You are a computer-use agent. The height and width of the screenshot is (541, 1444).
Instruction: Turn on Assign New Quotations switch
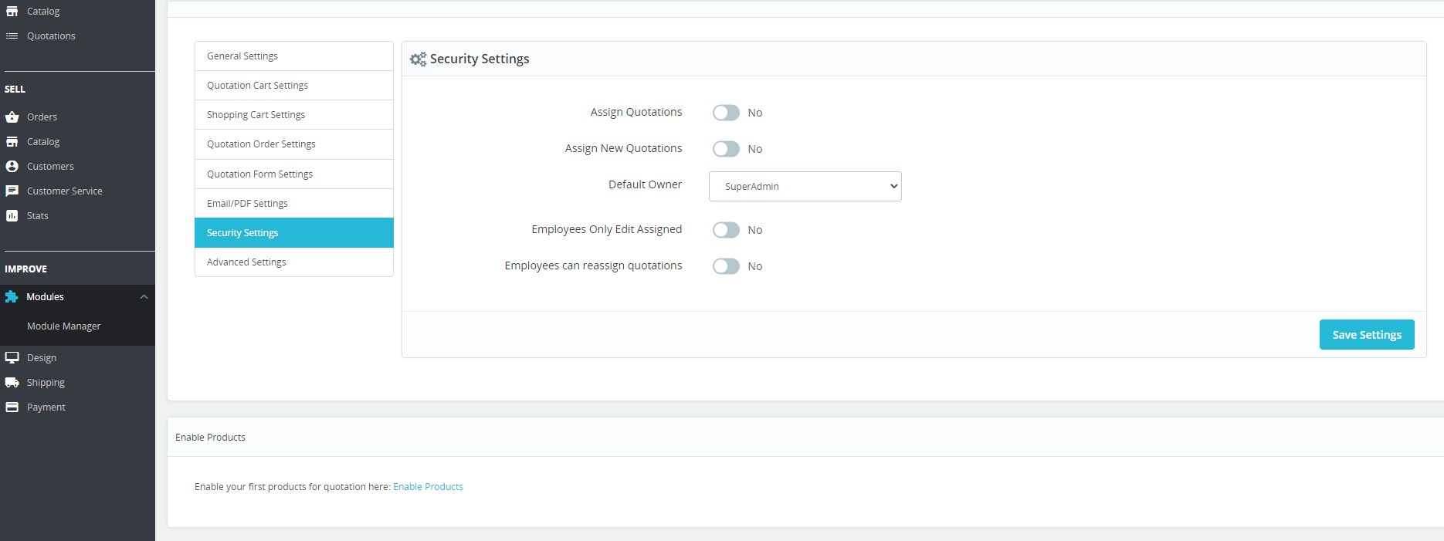726,149
